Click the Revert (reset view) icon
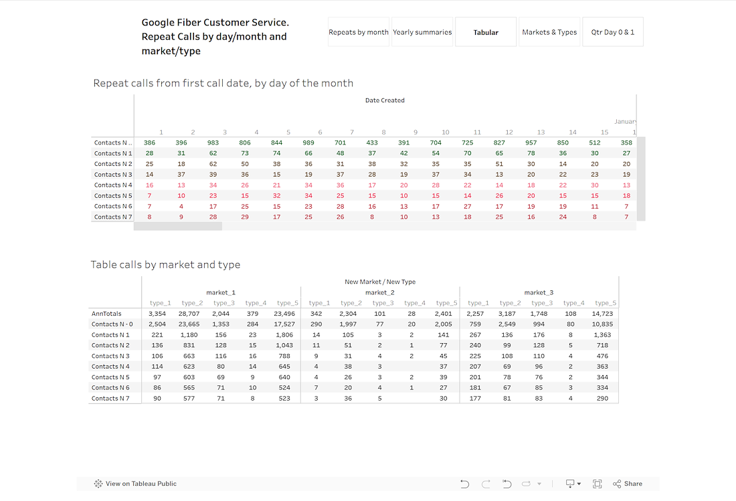 pyautogui.click(x=507, y=484)
